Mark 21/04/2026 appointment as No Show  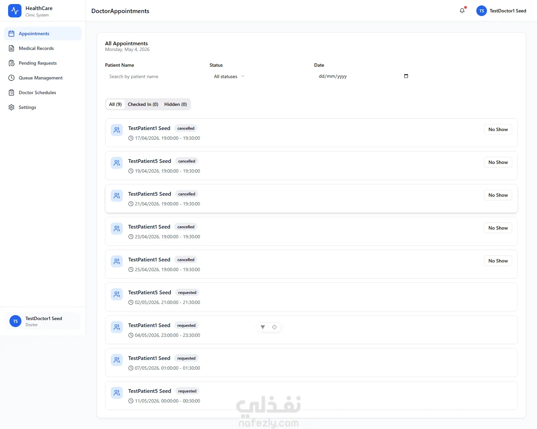coord(498,195)
